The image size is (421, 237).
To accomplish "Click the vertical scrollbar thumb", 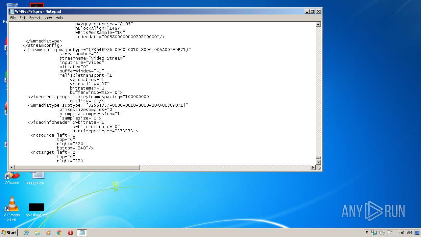I will coord(318,158).
